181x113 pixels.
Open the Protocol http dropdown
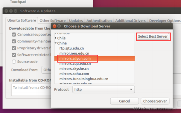pos(104,89)
